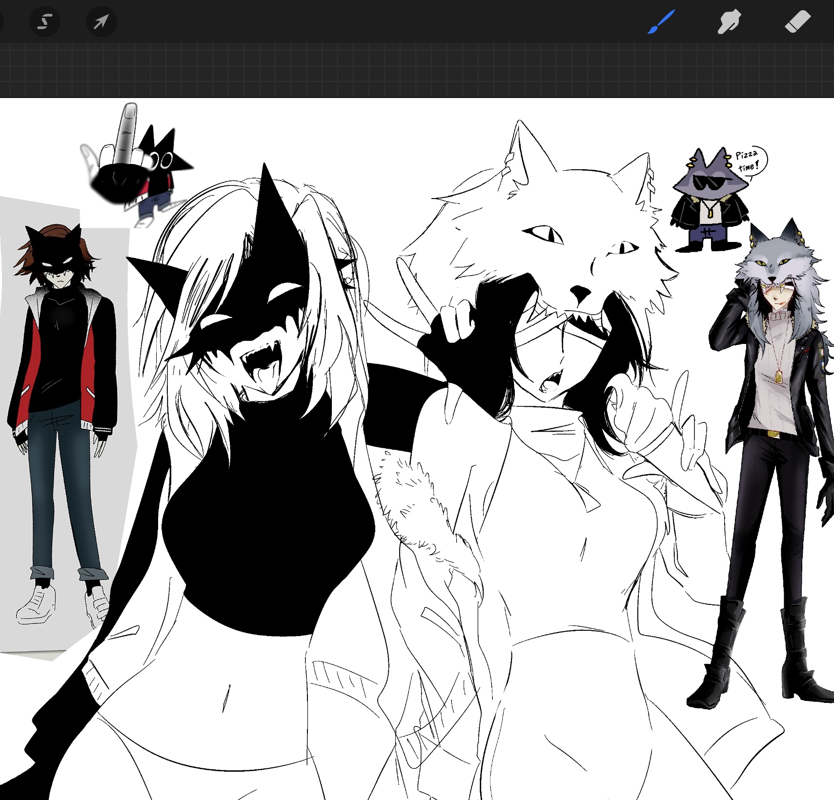This screenshot has width=834, height=800.
Task: Select the Smudge finger tool
Action: (x=729, y=22)
